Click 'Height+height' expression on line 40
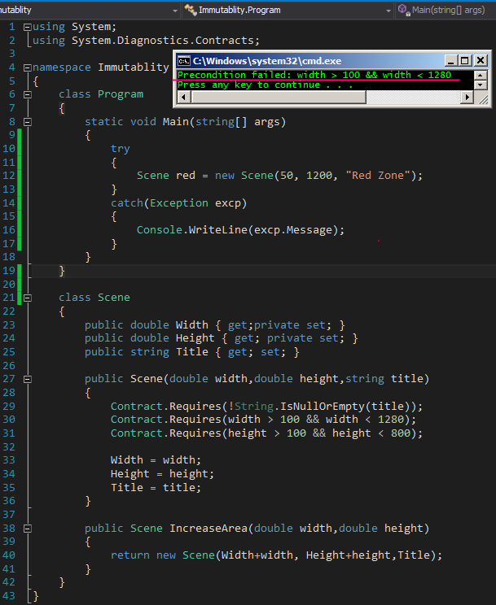The height and width of the screenshot is (605, 496). coord(349,555)
